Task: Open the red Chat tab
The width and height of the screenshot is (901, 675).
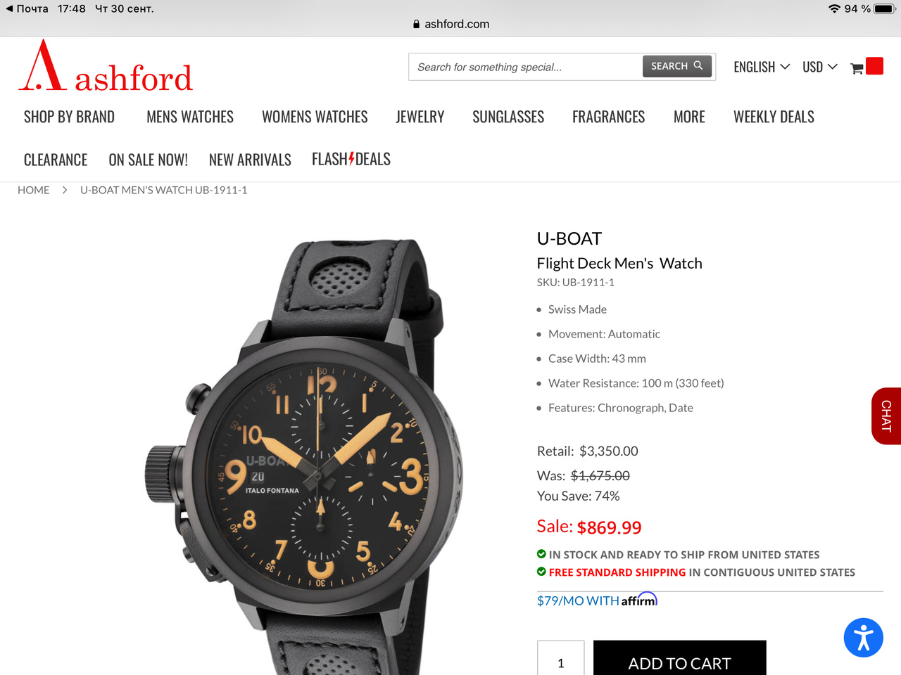Action: click(886, 416)
